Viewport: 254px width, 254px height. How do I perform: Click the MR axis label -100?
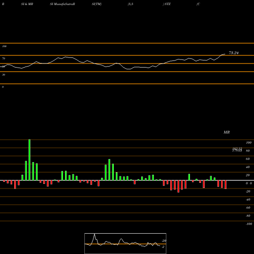click(249, 224)
